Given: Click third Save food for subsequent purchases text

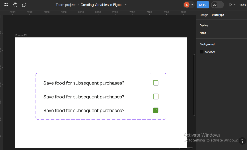Looking at the screenshot, I should [84, 111].
